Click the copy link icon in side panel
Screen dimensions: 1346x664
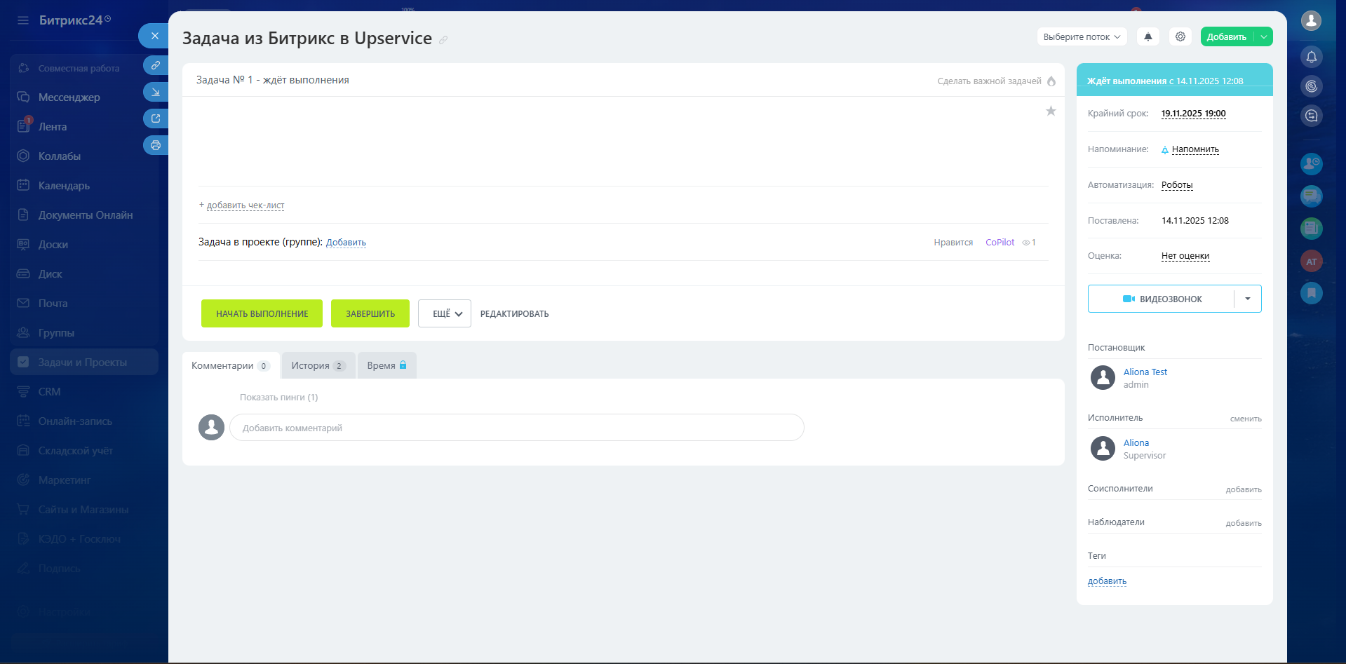click(x=155, y=65)
